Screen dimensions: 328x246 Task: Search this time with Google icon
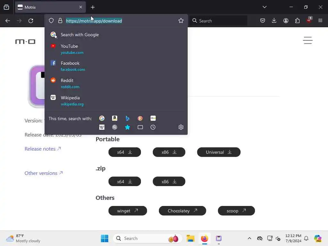(x=102, y=119)
